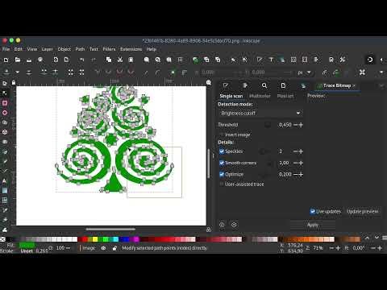Toggle Image layer lock in status bar
387x290 pixels.
point(114,248)
